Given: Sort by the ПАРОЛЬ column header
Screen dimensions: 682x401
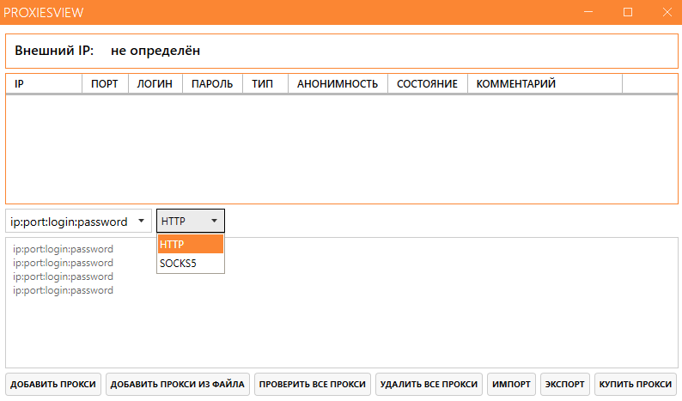Looking at the screenshot, I should [212, 83].
